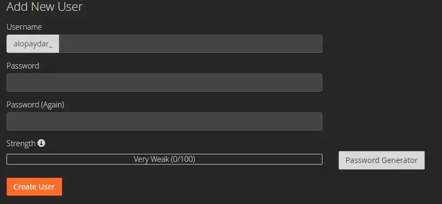Click the Username text input field

[190, 44]
